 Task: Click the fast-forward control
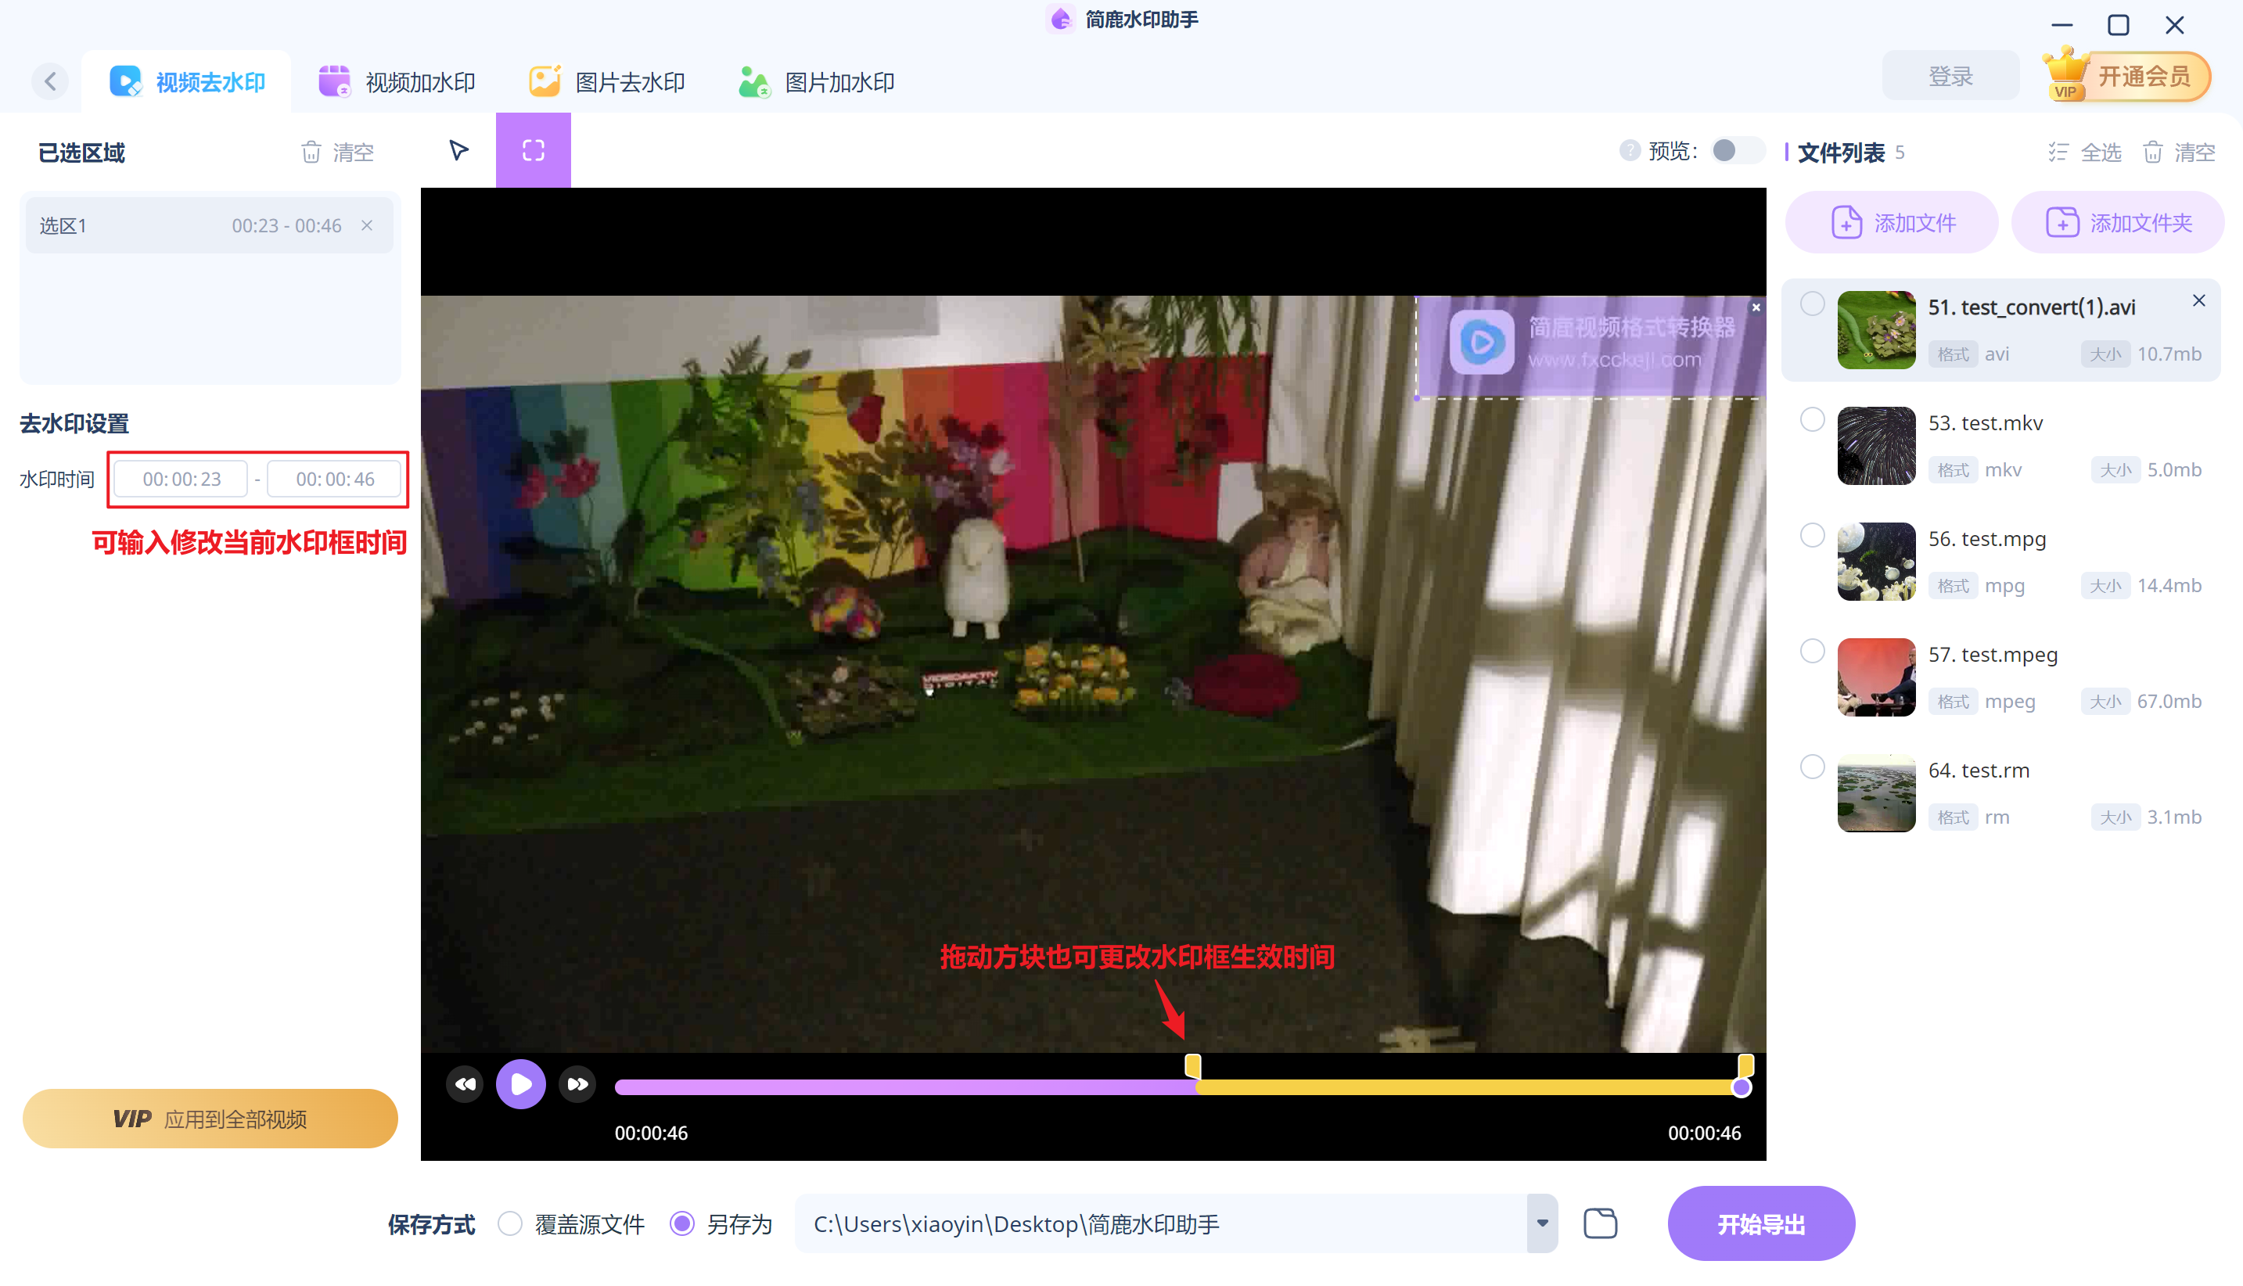coord(577,1083)
